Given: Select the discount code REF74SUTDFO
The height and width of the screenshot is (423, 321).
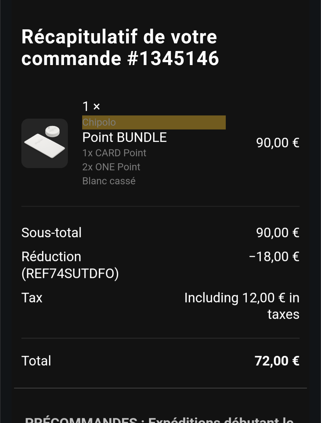Looking at the screenshot, I should pyautogui.click(x=70, y=274).
